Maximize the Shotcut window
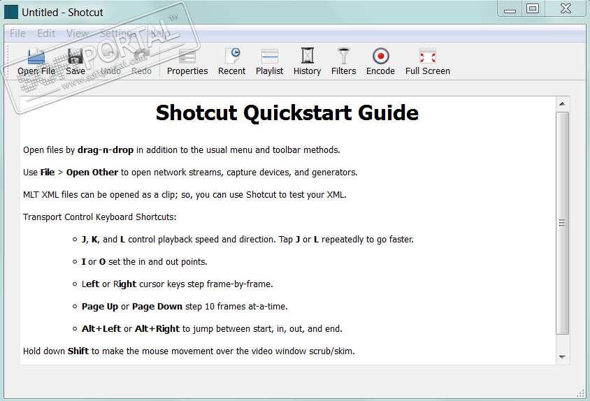590x401 pixels. (533, 9)
